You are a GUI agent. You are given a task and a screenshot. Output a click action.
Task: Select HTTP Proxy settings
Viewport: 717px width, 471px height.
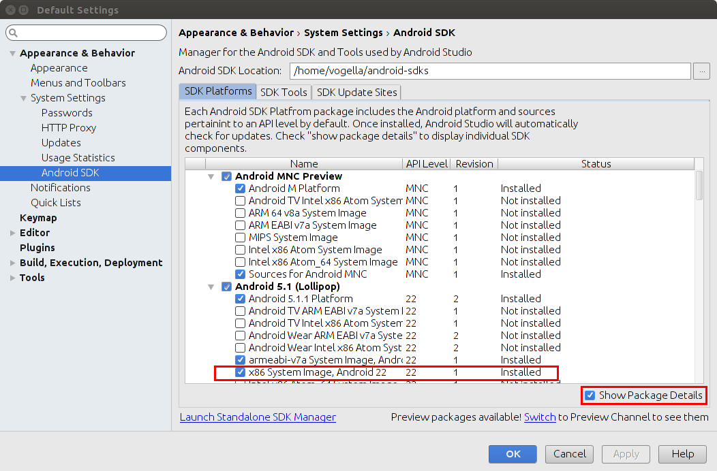pos(69,128)
